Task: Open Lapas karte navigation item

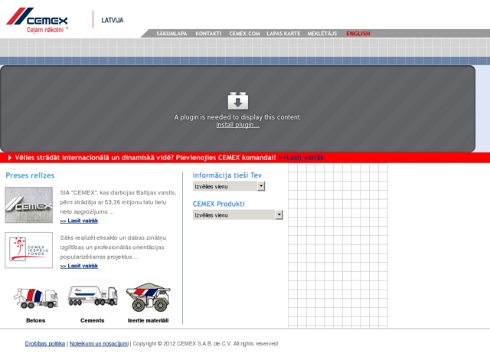Action: click(284, 34)
